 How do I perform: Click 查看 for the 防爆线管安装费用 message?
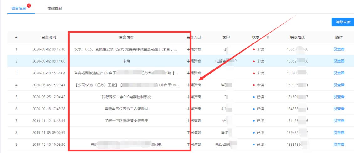[x=339, y=120]
